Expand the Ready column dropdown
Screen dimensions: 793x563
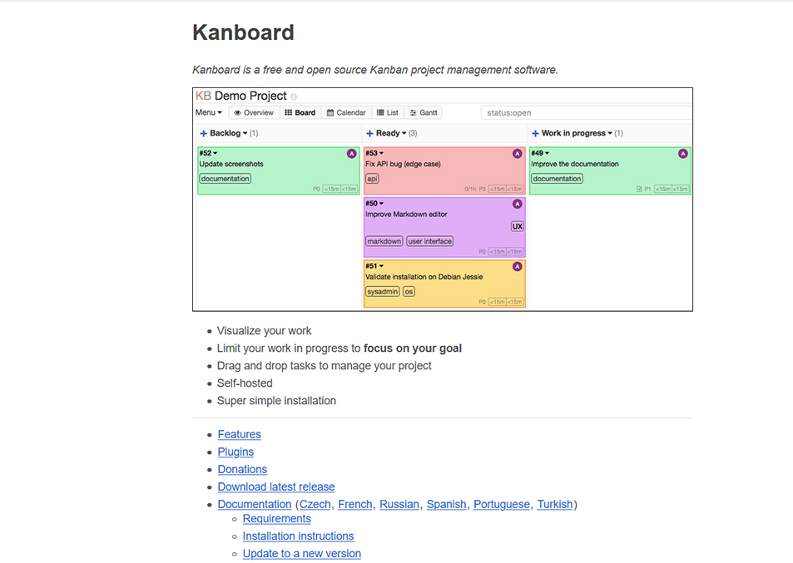(404, 133)
